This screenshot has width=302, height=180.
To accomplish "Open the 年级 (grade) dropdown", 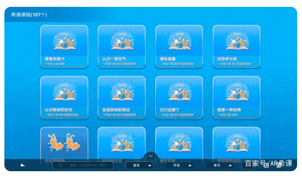I will tap(180, 165).
